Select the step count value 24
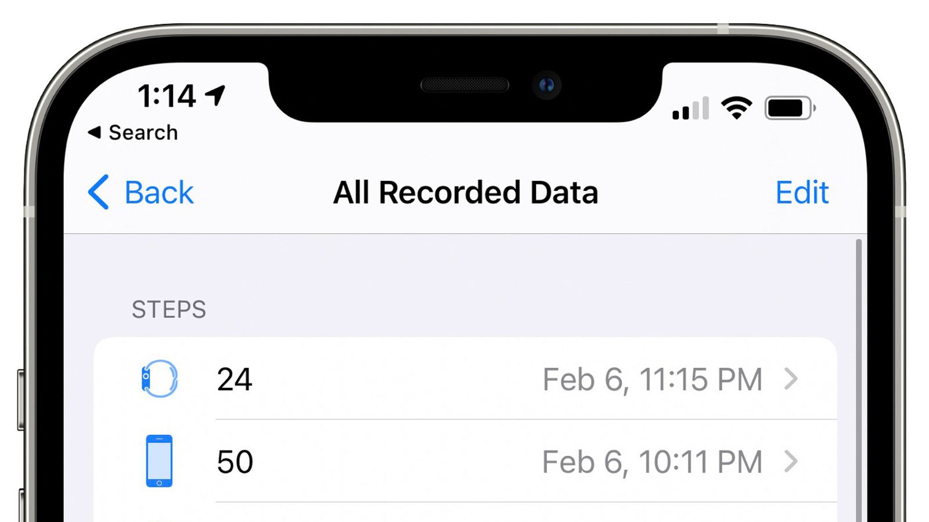The width and height of the screenshot is (929, 522). tap(235, 380)
